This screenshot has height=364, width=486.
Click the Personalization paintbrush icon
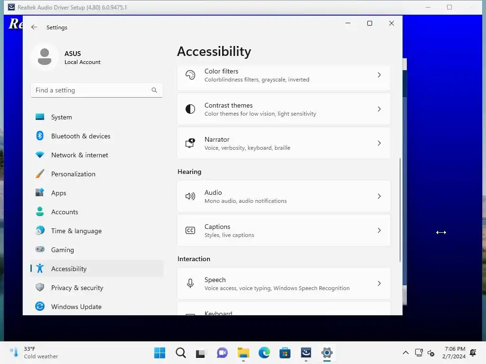(40, 173)
